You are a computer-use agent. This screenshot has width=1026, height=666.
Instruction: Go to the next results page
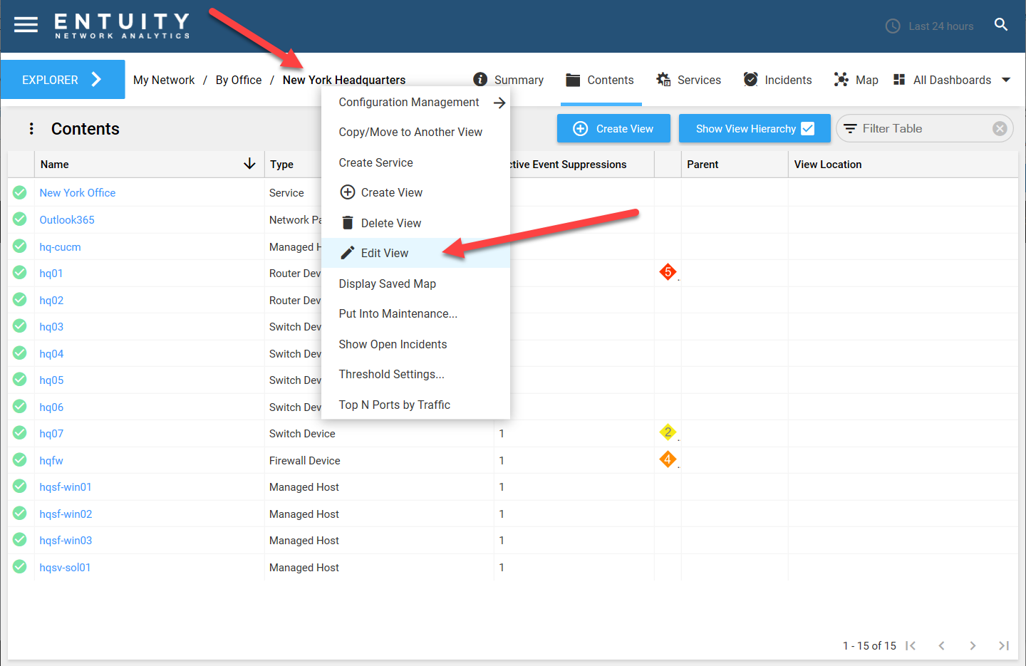[x=973, y=645]
